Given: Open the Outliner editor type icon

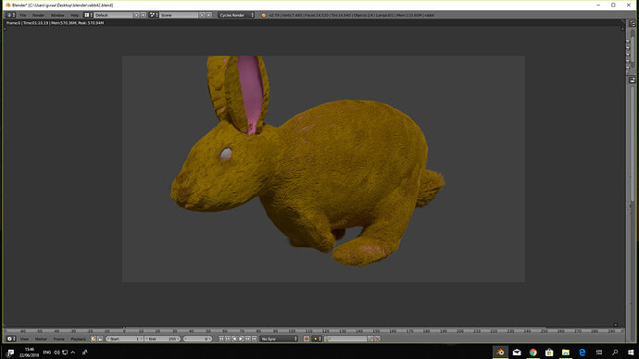Looking at the screenshot, I should (x=633, y=24).
